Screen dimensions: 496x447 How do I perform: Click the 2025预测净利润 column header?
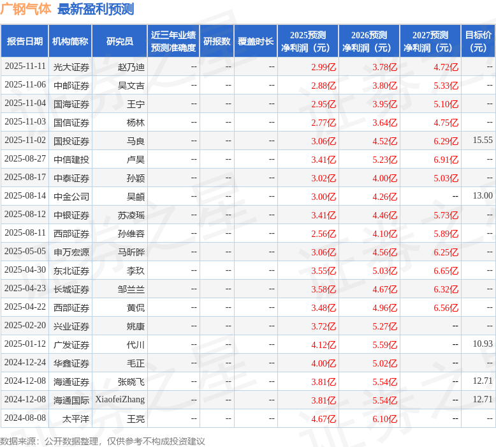pos(308,41)
